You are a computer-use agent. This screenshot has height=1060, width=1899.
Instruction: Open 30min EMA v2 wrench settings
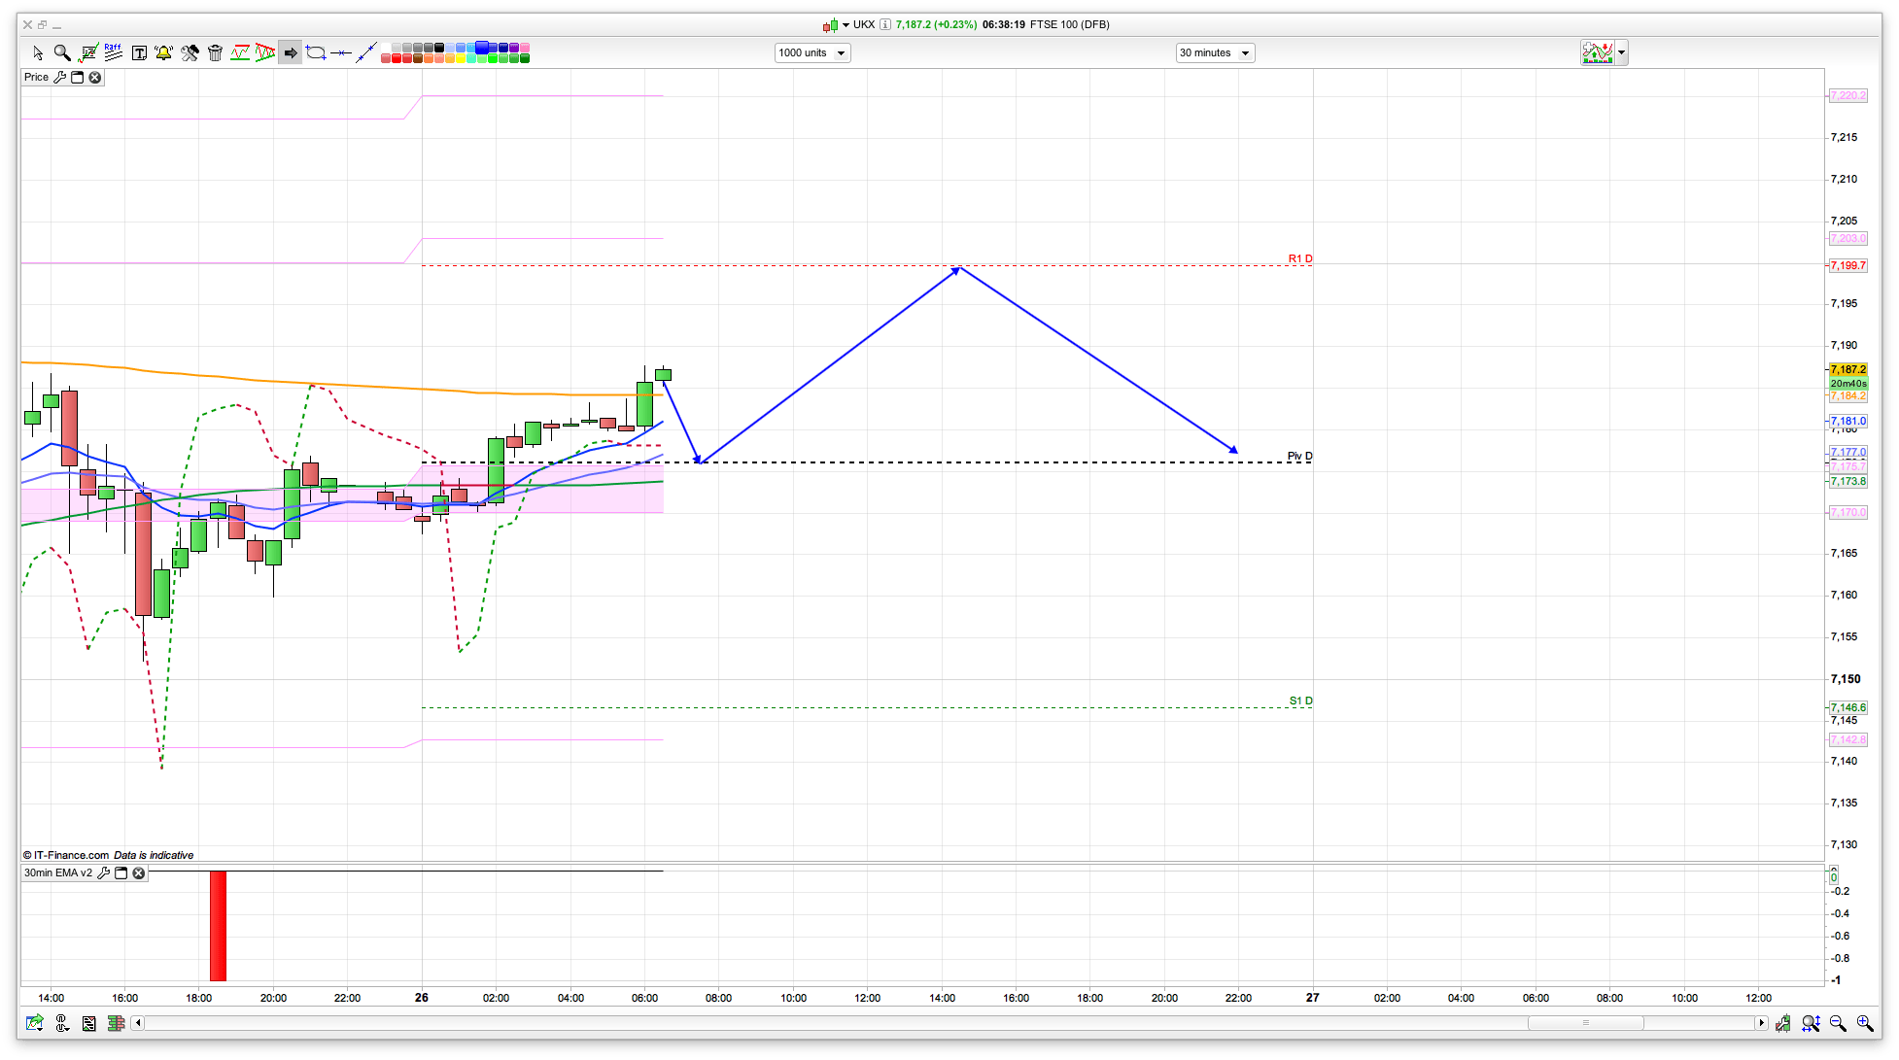pyautogui.click(x=104, y=873)
